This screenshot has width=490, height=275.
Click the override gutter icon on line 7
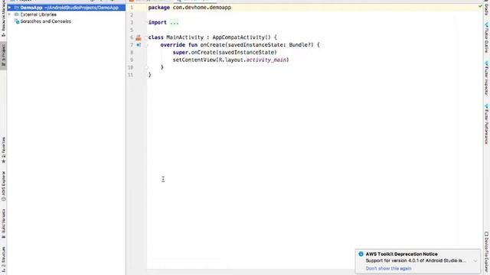139,45
